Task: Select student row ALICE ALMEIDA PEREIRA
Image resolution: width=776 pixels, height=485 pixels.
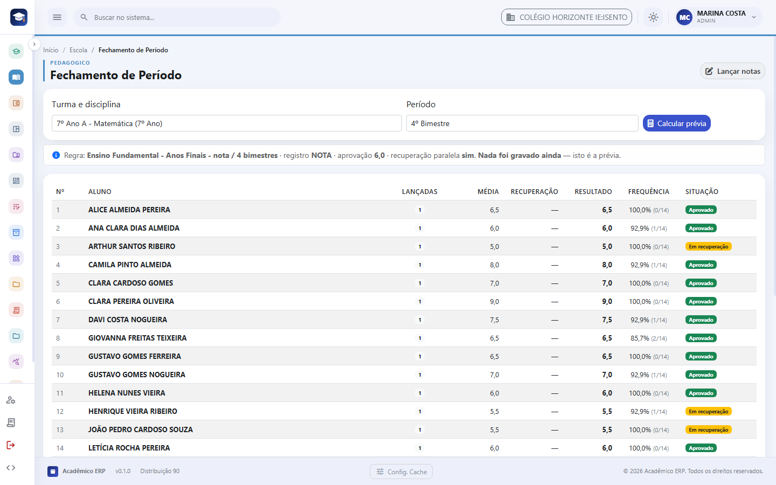Action: point(404,210)
